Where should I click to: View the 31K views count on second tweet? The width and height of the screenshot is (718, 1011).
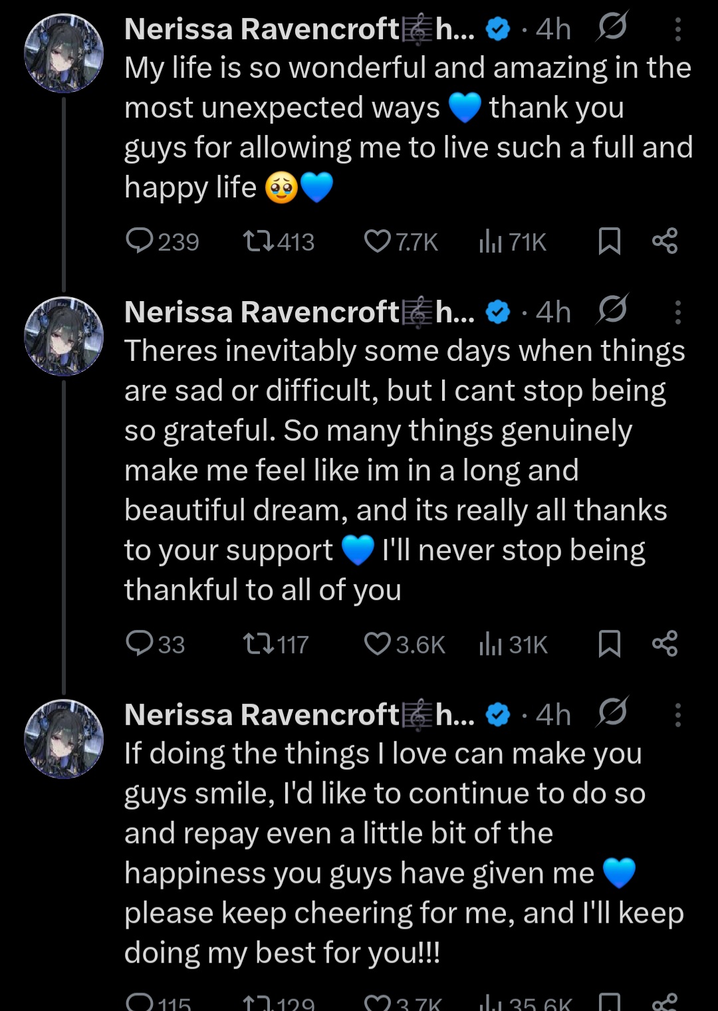[513, 645]
